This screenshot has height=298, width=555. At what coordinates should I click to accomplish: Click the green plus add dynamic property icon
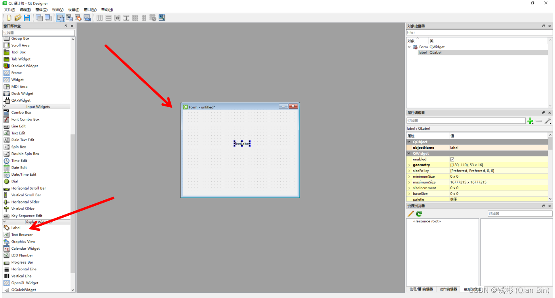pyautogui.click(x=530, y=121)
